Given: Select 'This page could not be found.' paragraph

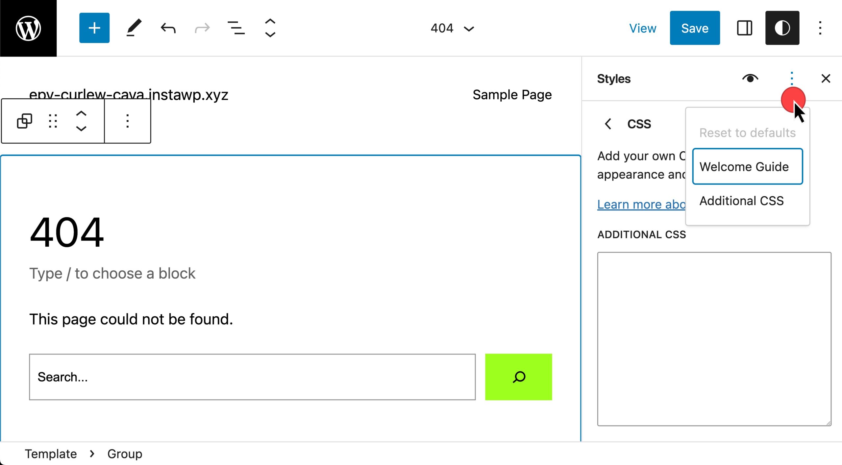Looking at the screenshot, I should (131, 319).
